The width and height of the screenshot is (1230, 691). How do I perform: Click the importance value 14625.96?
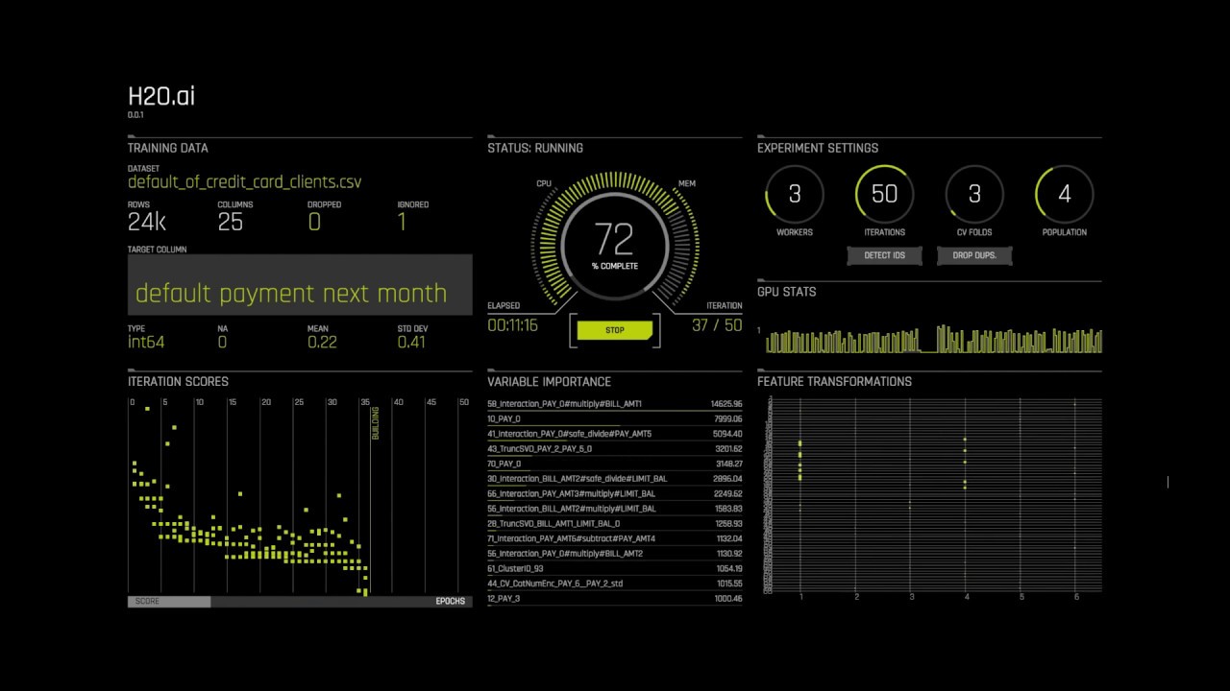[726, 404]
